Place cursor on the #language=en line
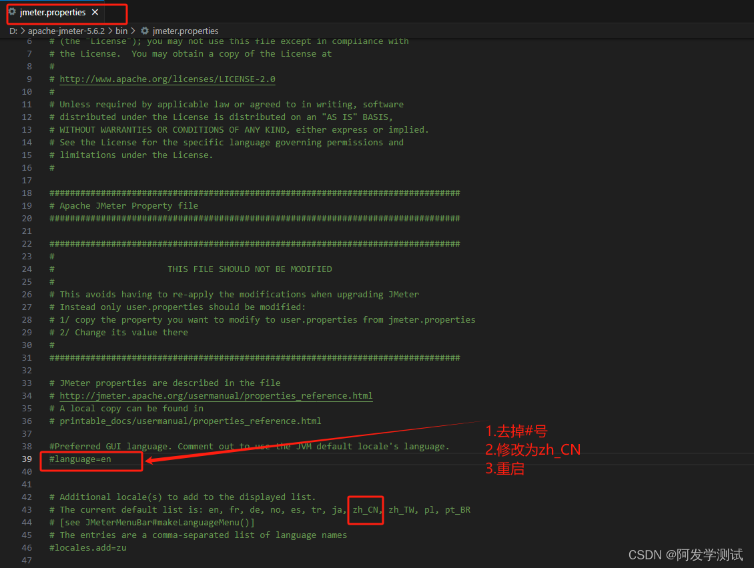Viewport: 754px width, 568px height. 80,459
